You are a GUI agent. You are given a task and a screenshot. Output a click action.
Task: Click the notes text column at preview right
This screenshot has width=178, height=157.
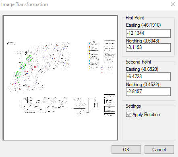(x=110, y=51)
